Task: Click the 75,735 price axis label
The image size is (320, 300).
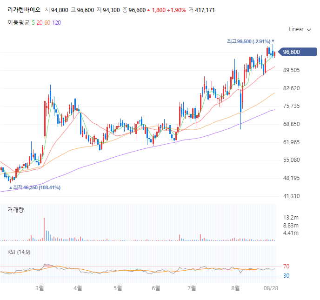Action: coord(292,106)
